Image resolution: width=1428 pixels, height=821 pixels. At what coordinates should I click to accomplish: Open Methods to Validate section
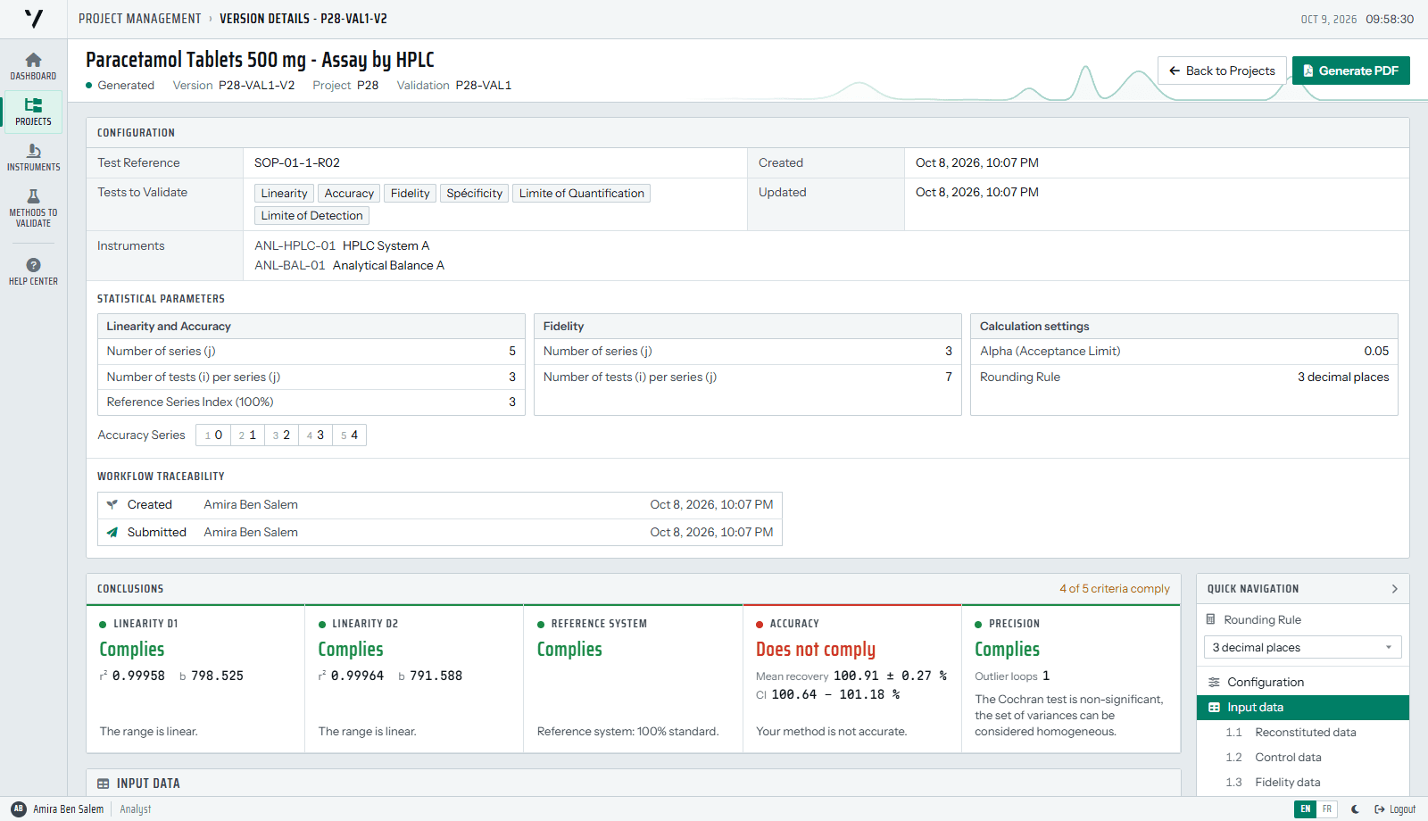[x=33, y=208]
